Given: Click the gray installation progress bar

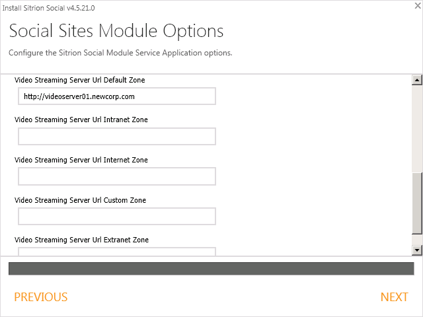Looking at the screenshot, I should (211, 269).
